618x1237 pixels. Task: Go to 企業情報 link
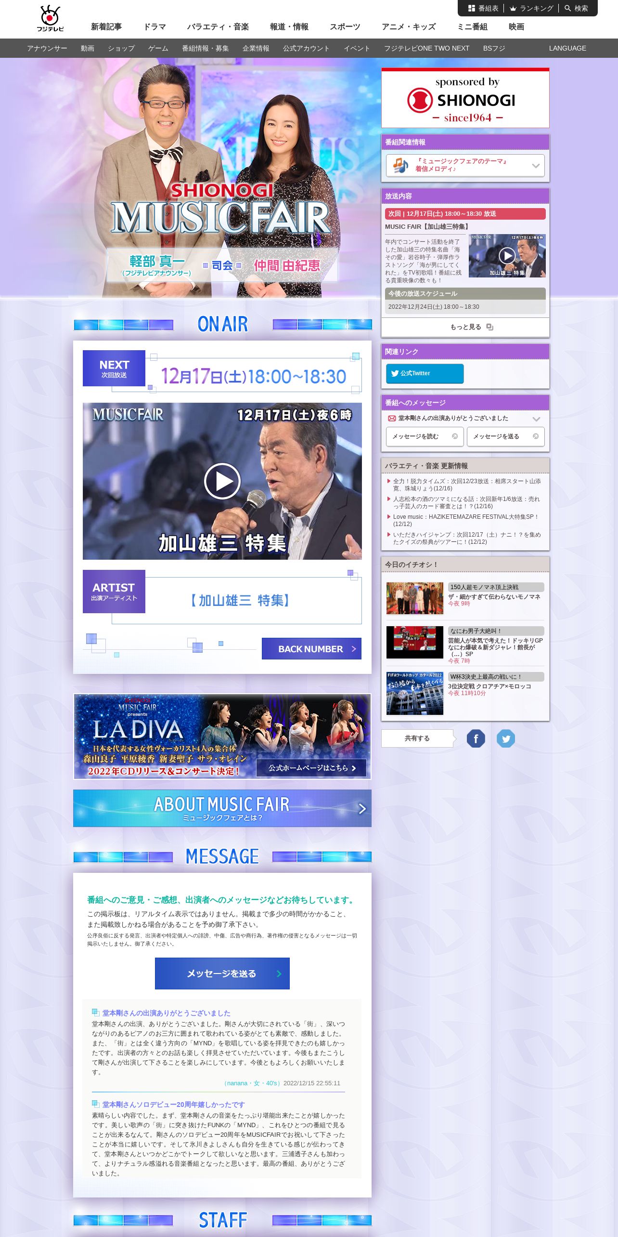[x=256, y=48]
